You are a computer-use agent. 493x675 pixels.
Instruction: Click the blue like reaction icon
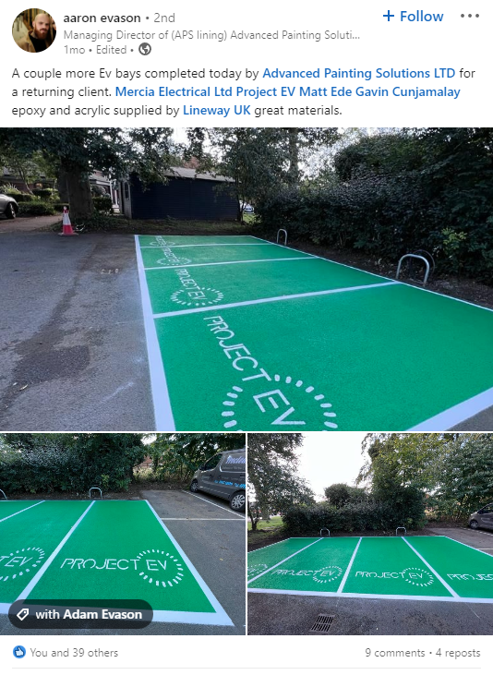point(19,652)
